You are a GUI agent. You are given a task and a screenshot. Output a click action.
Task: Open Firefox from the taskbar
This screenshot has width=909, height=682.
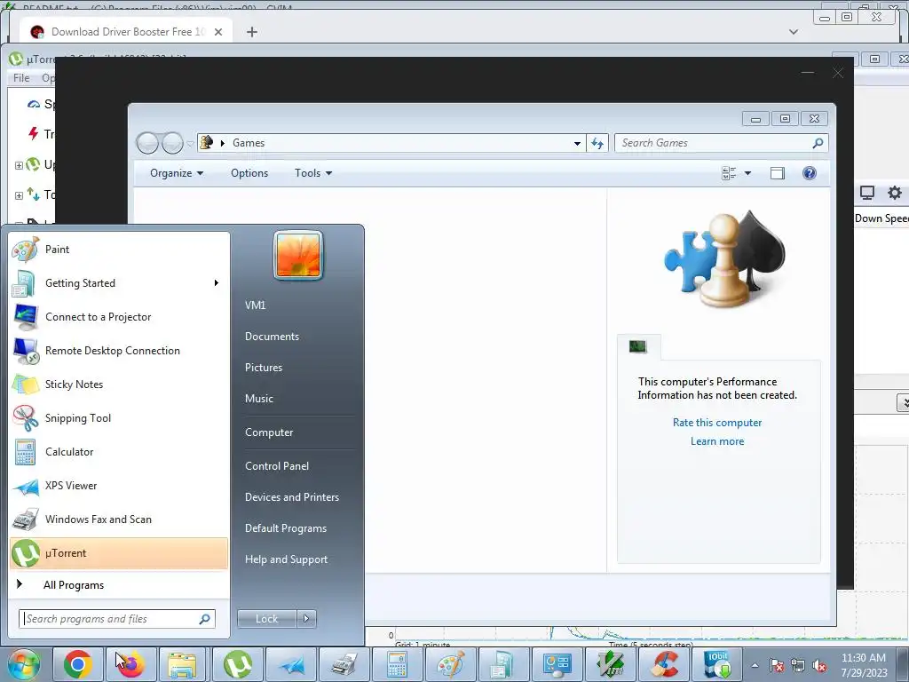coord(131,664)
